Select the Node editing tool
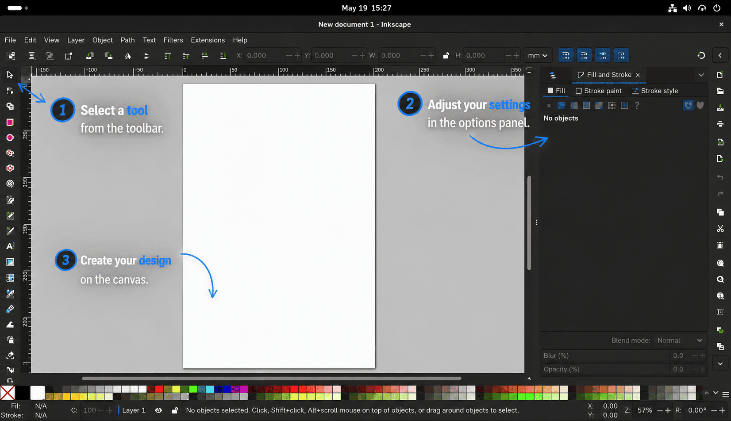 (x=10, y=91)
